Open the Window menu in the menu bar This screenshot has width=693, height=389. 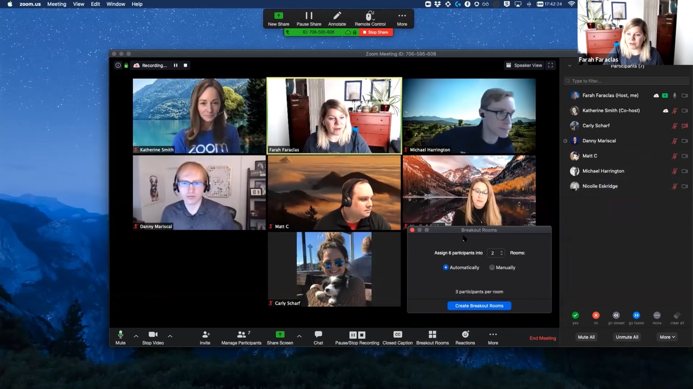[115, 4]
